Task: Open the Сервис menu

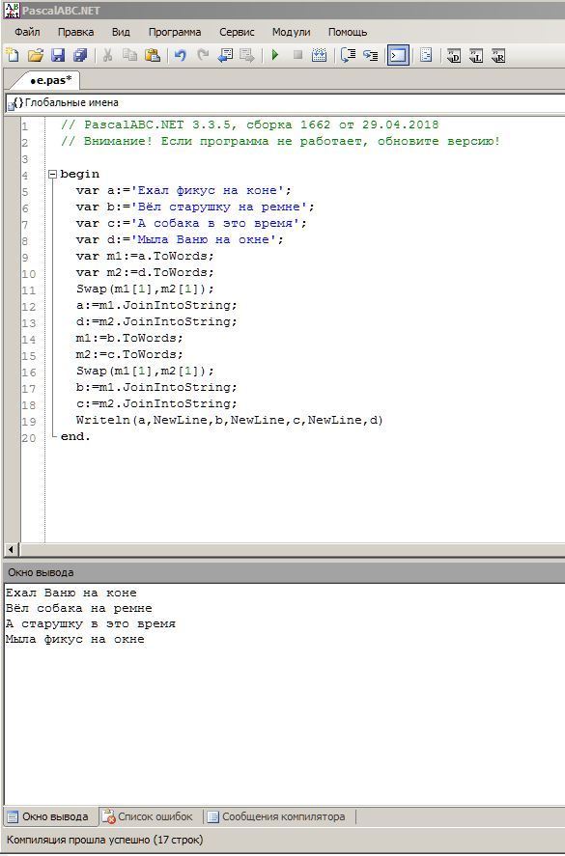Action: pos(237,32)
